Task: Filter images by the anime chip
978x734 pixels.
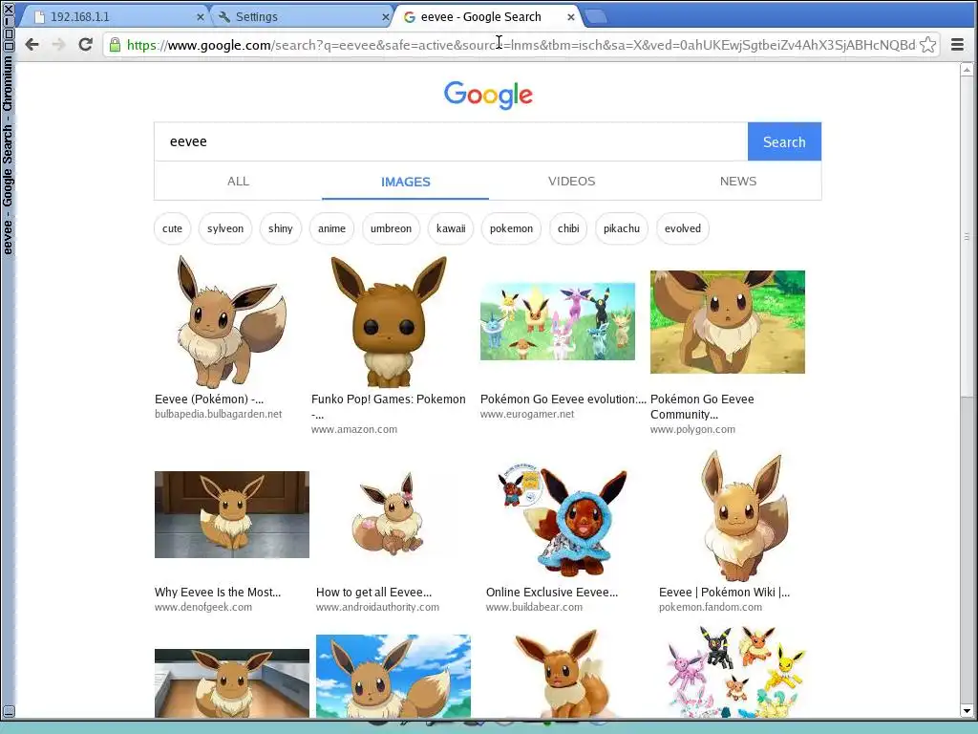Action: pos(331,228)
